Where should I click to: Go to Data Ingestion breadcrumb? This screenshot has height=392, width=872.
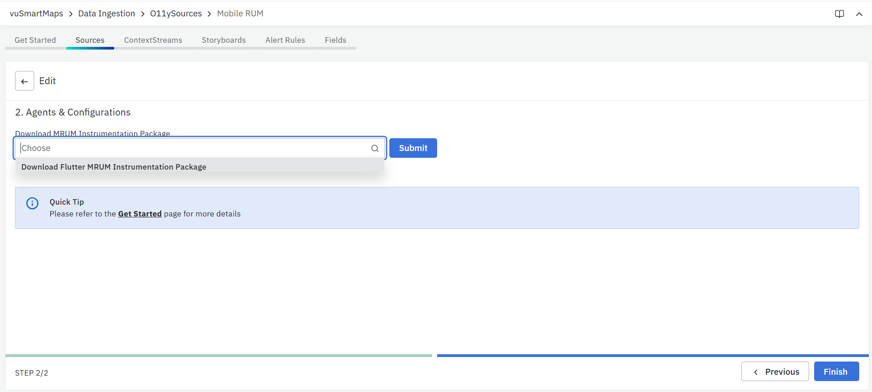pyautogui.click(x=107, y=14)
